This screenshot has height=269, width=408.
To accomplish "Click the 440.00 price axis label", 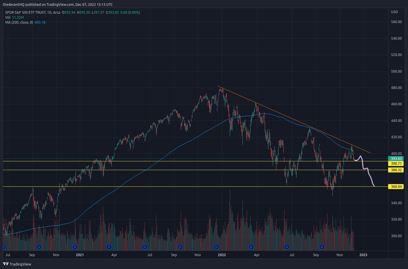I will pyautogui.click(x=396, y=121).
